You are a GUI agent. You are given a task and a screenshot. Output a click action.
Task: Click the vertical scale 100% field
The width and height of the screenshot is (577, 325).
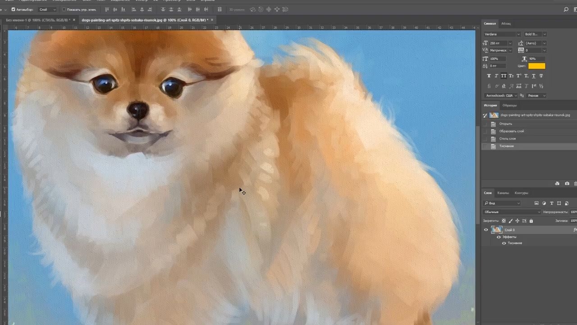tap(498, 59)
